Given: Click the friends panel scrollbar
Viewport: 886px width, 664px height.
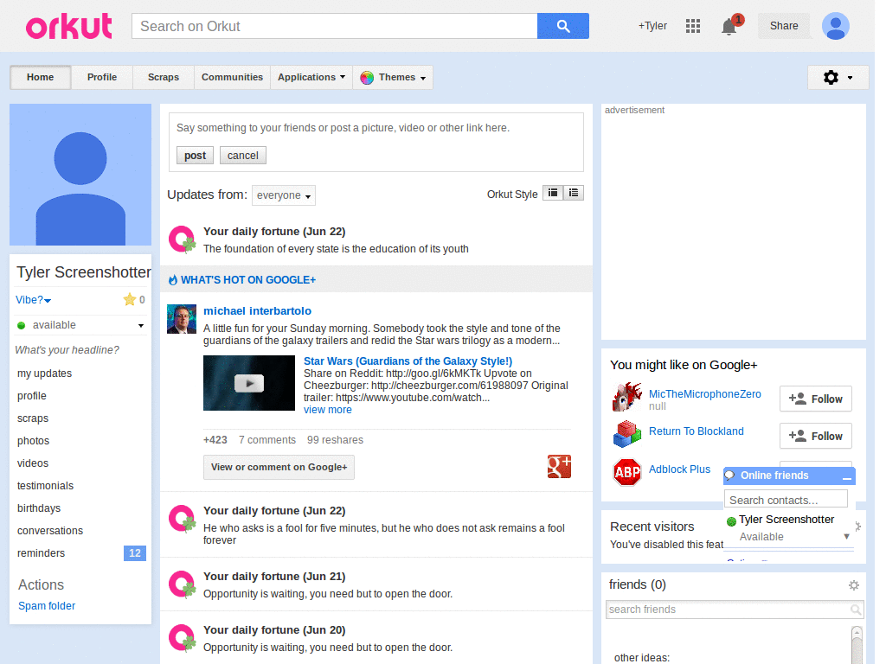Looking at the screenshot, I should click(x=857, y=645).
